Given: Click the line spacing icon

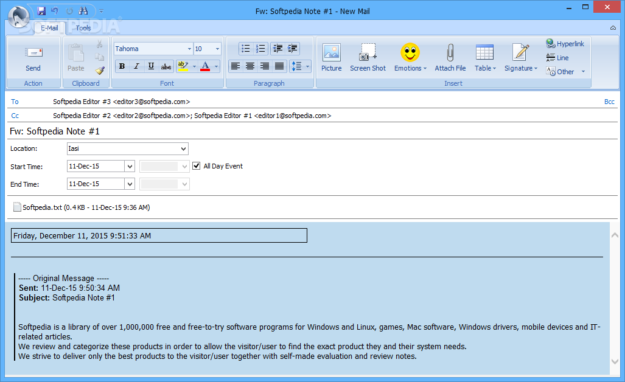Looking at the screenshot, I should pos(296,66).
